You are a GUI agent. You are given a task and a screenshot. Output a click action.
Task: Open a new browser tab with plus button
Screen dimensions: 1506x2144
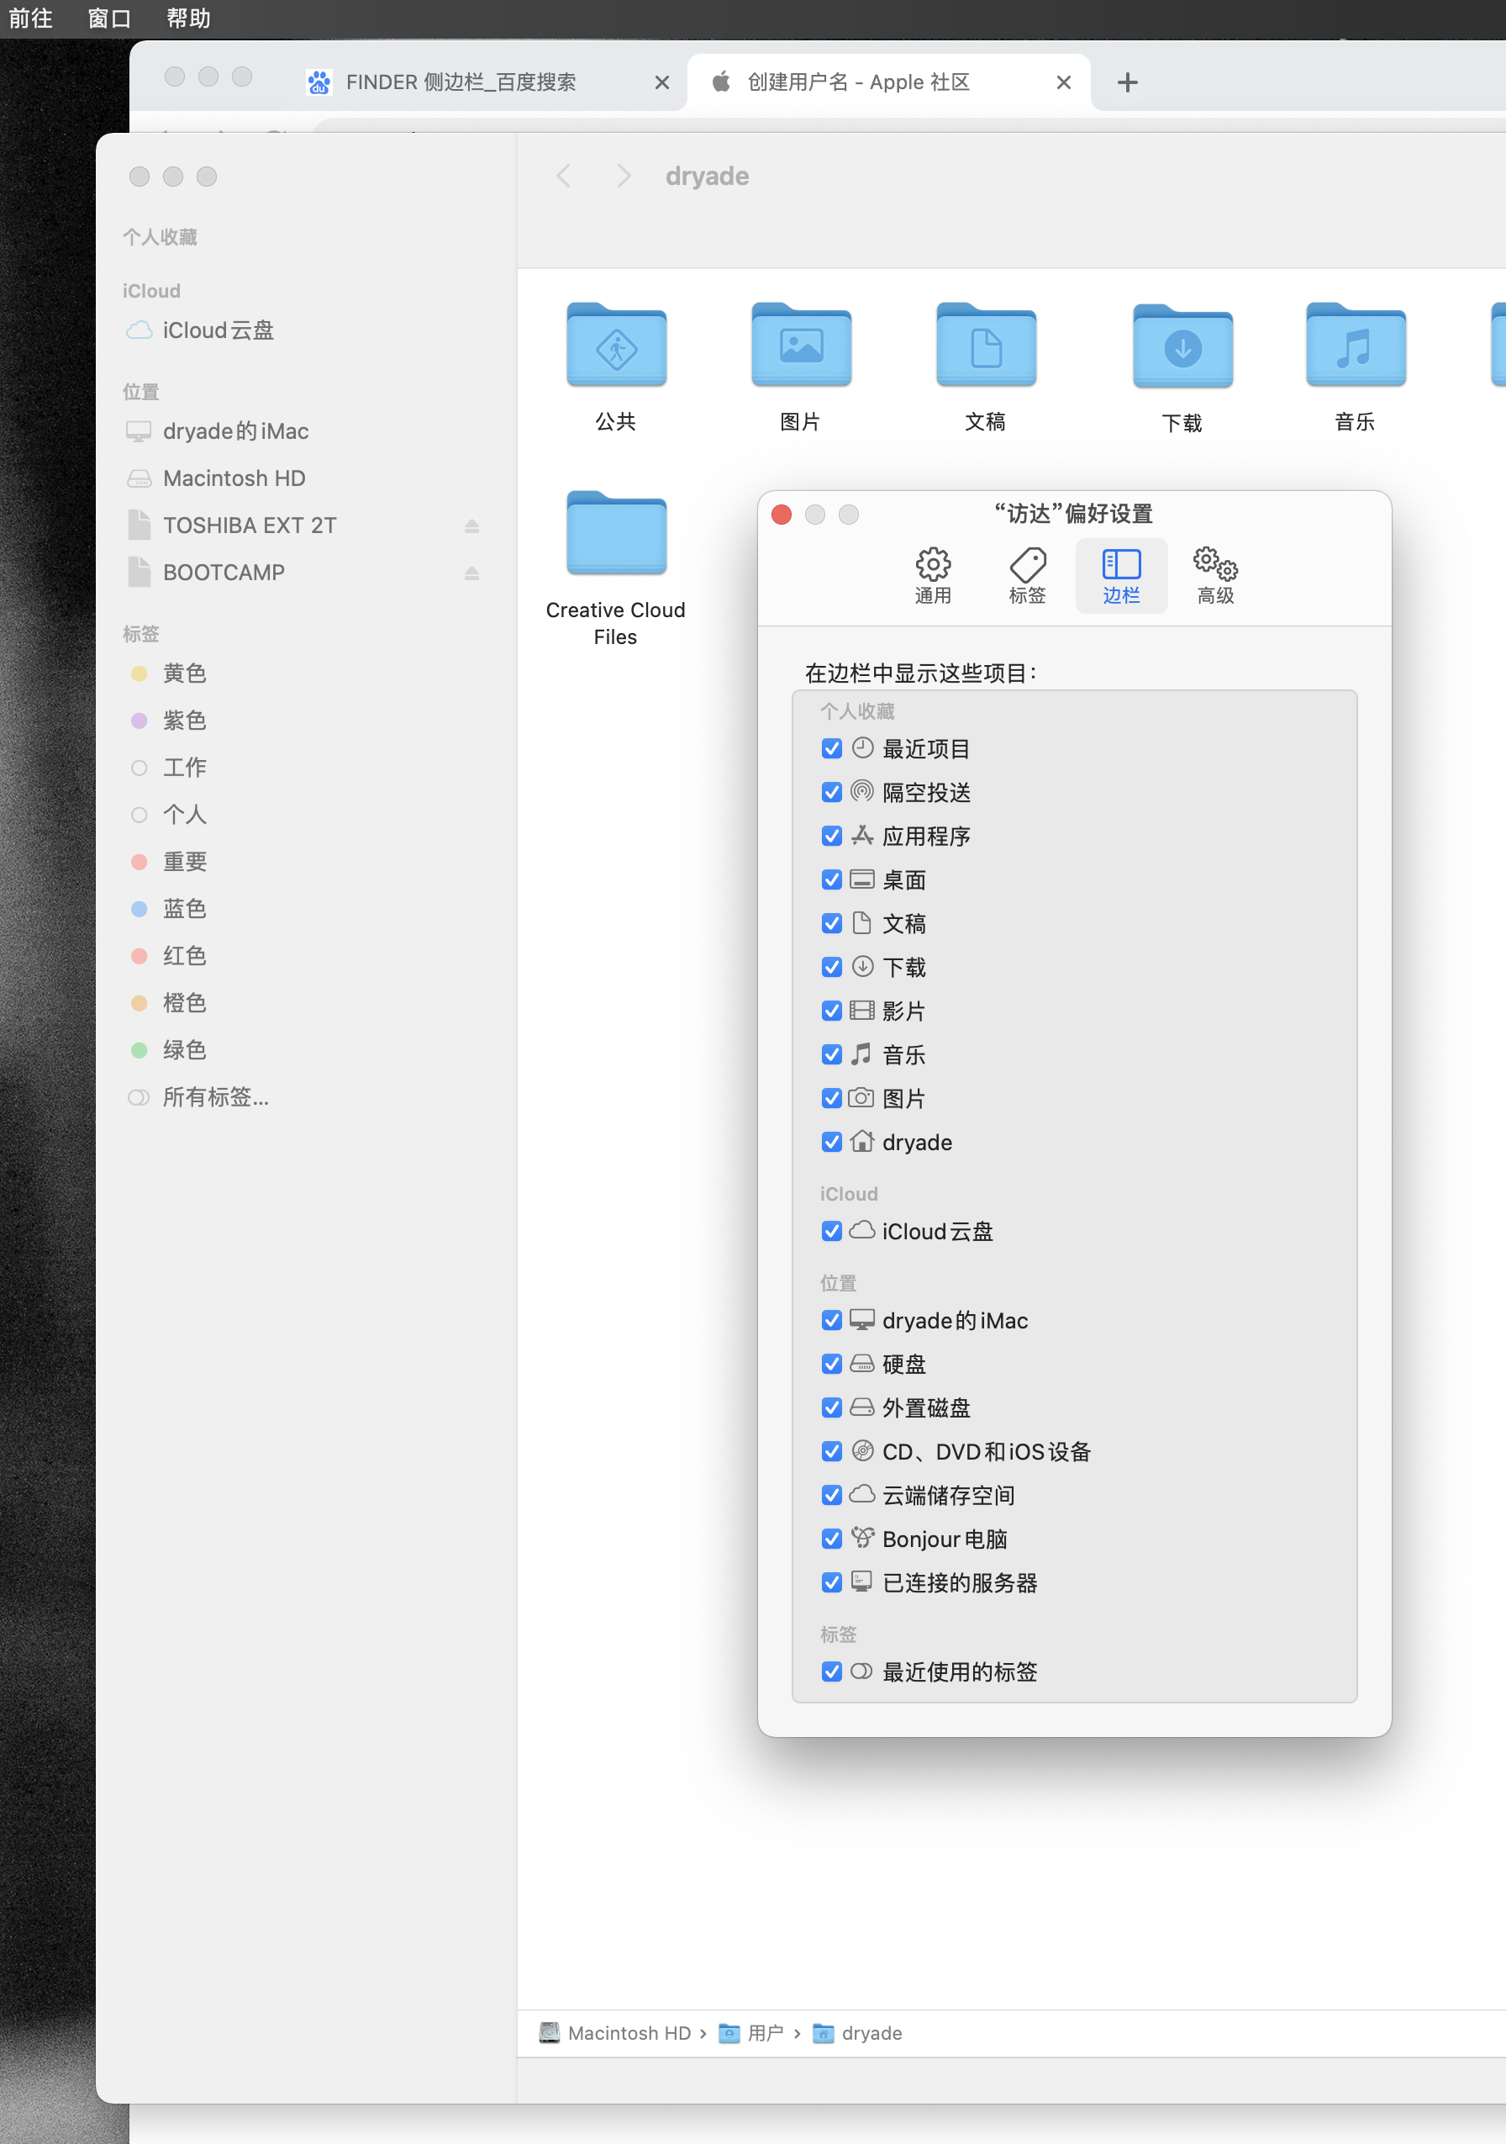pyautogui.click(x=1127, y=82)
